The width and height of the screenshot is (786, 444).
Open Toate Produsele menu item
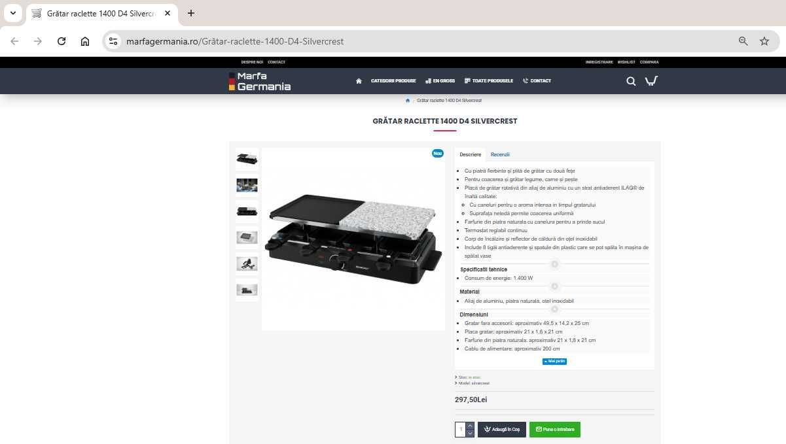tap(489, 81)
